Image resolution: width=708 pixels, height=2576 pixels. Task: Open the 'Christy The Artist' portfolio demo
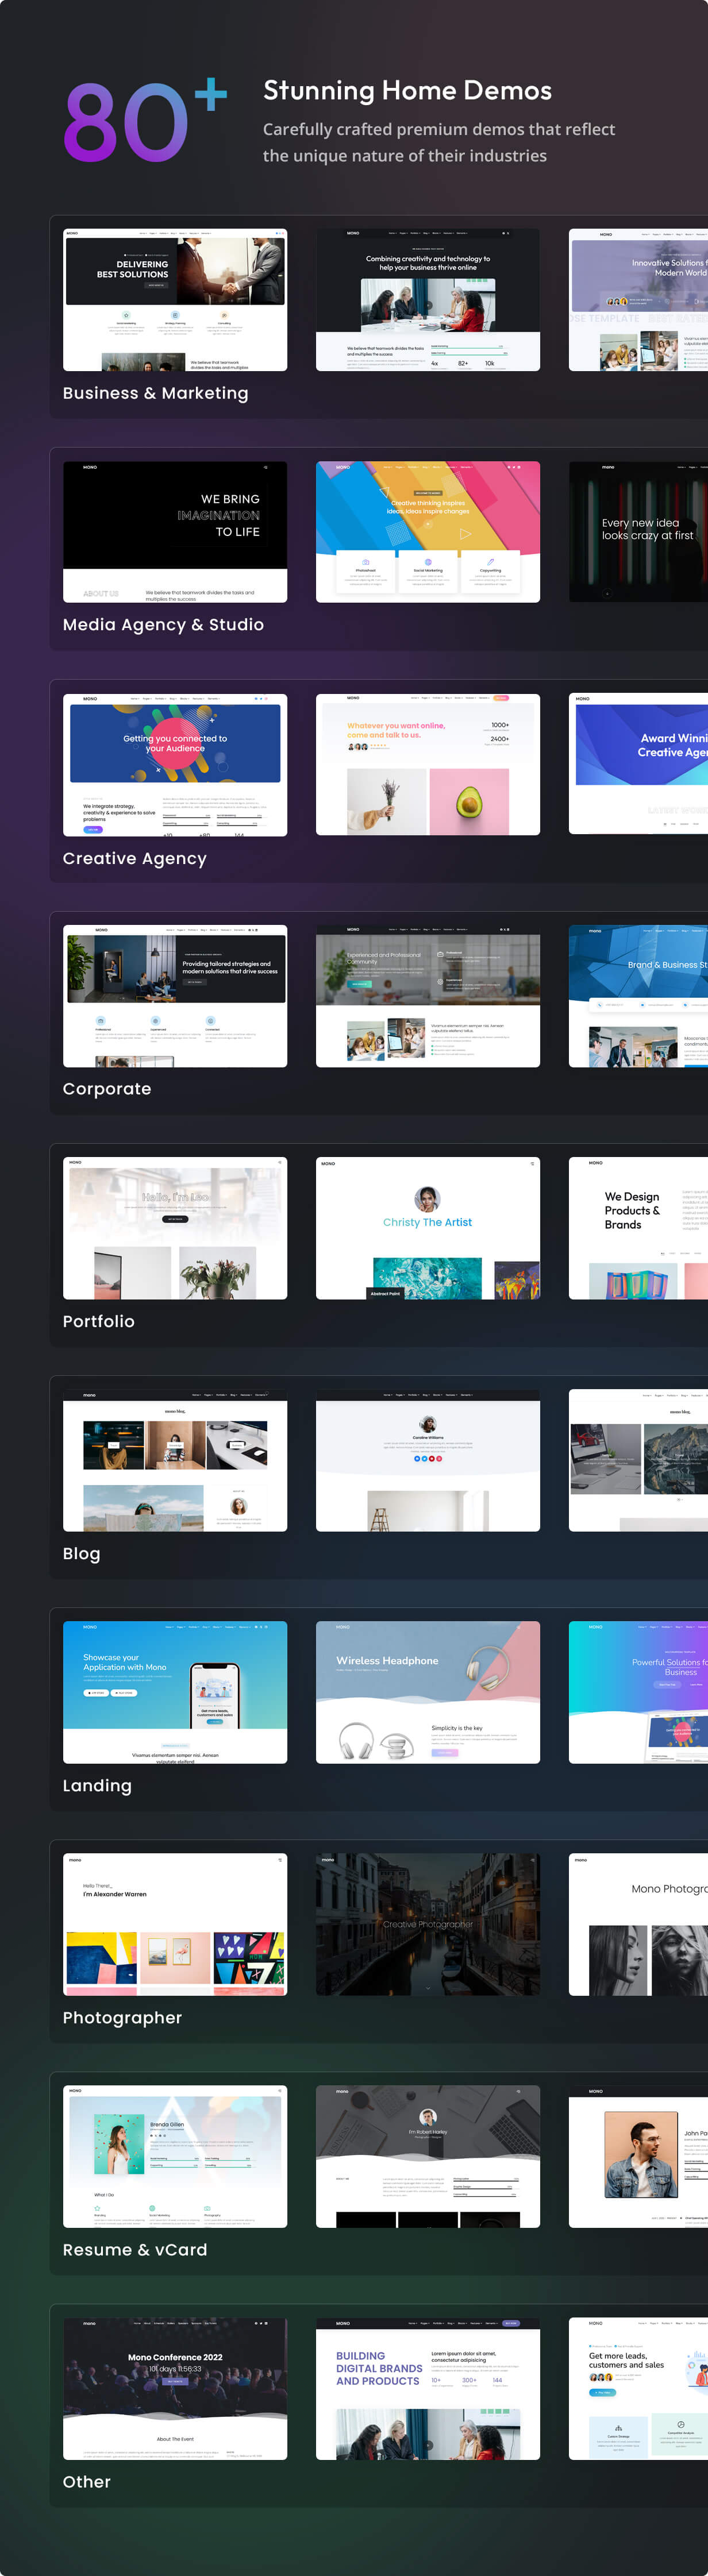(x=427, y=1228)
